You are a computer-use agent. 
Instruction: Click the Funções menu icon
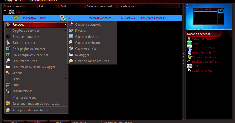tap(8, 24)
